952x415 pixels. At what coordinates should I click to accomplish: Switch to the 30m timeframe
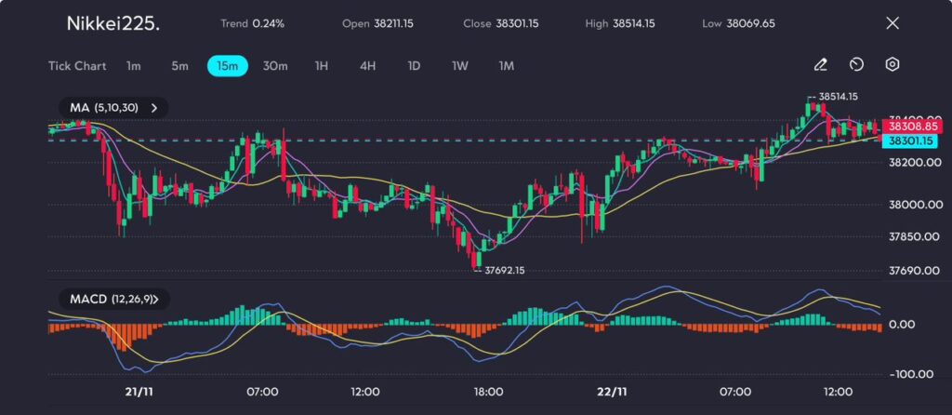pos(275,66)
